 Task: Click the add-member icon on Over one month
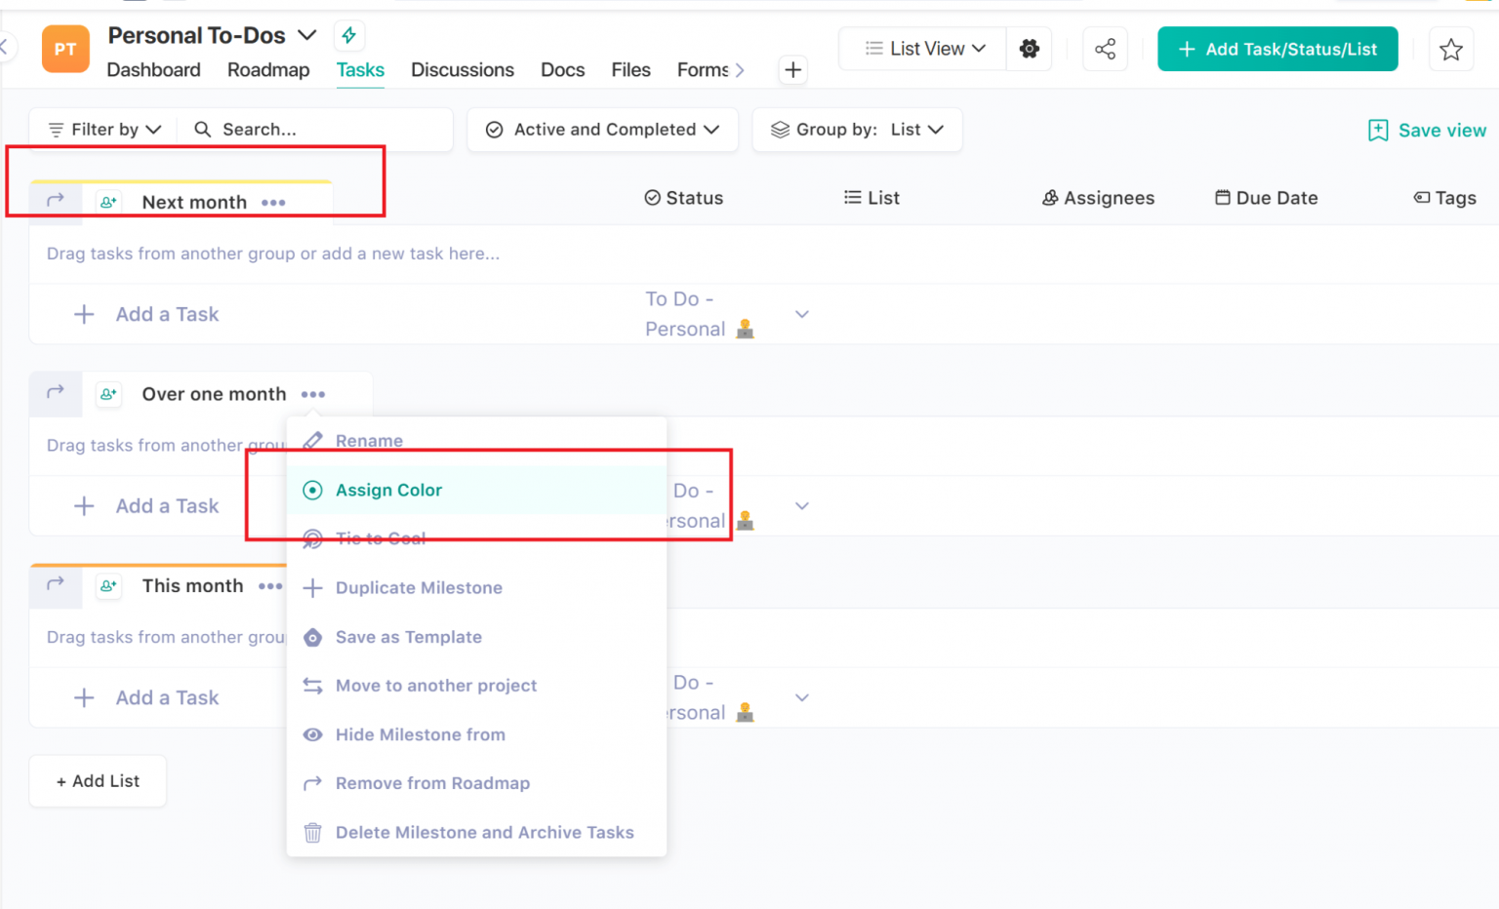[x=108, y=394]
